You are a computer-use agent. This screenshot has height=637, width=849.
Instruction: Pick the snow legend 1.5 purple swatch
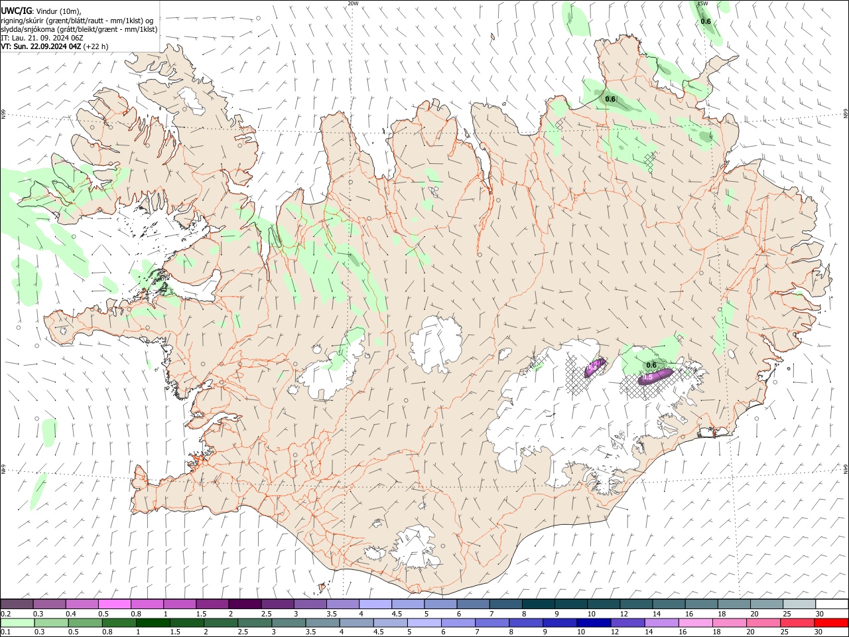pos(212,604)
